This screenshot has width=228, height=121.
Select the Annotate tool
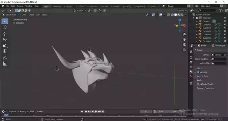[5, 58]
